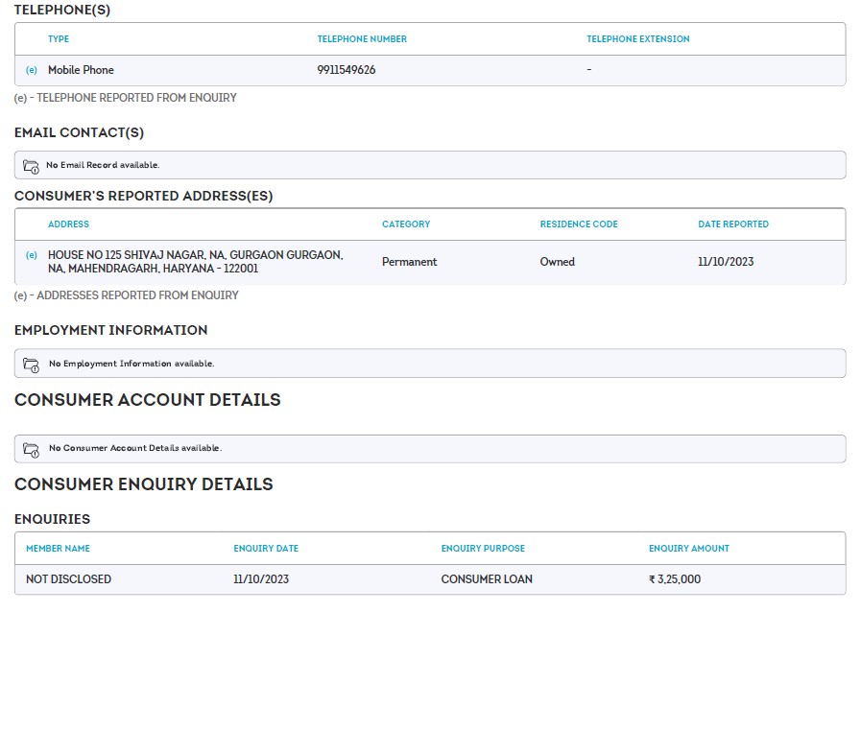Select the phone number 9911549626
This screenshot has height=754, width=861.
(347, 70)
